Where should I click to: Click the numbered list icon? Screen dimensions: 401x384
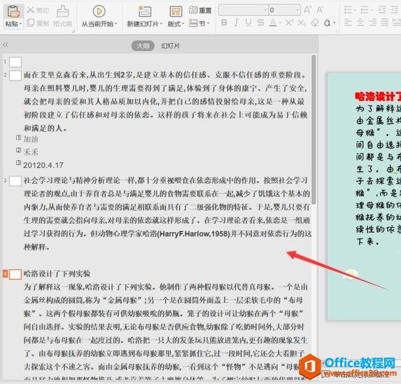pos(364,10)
